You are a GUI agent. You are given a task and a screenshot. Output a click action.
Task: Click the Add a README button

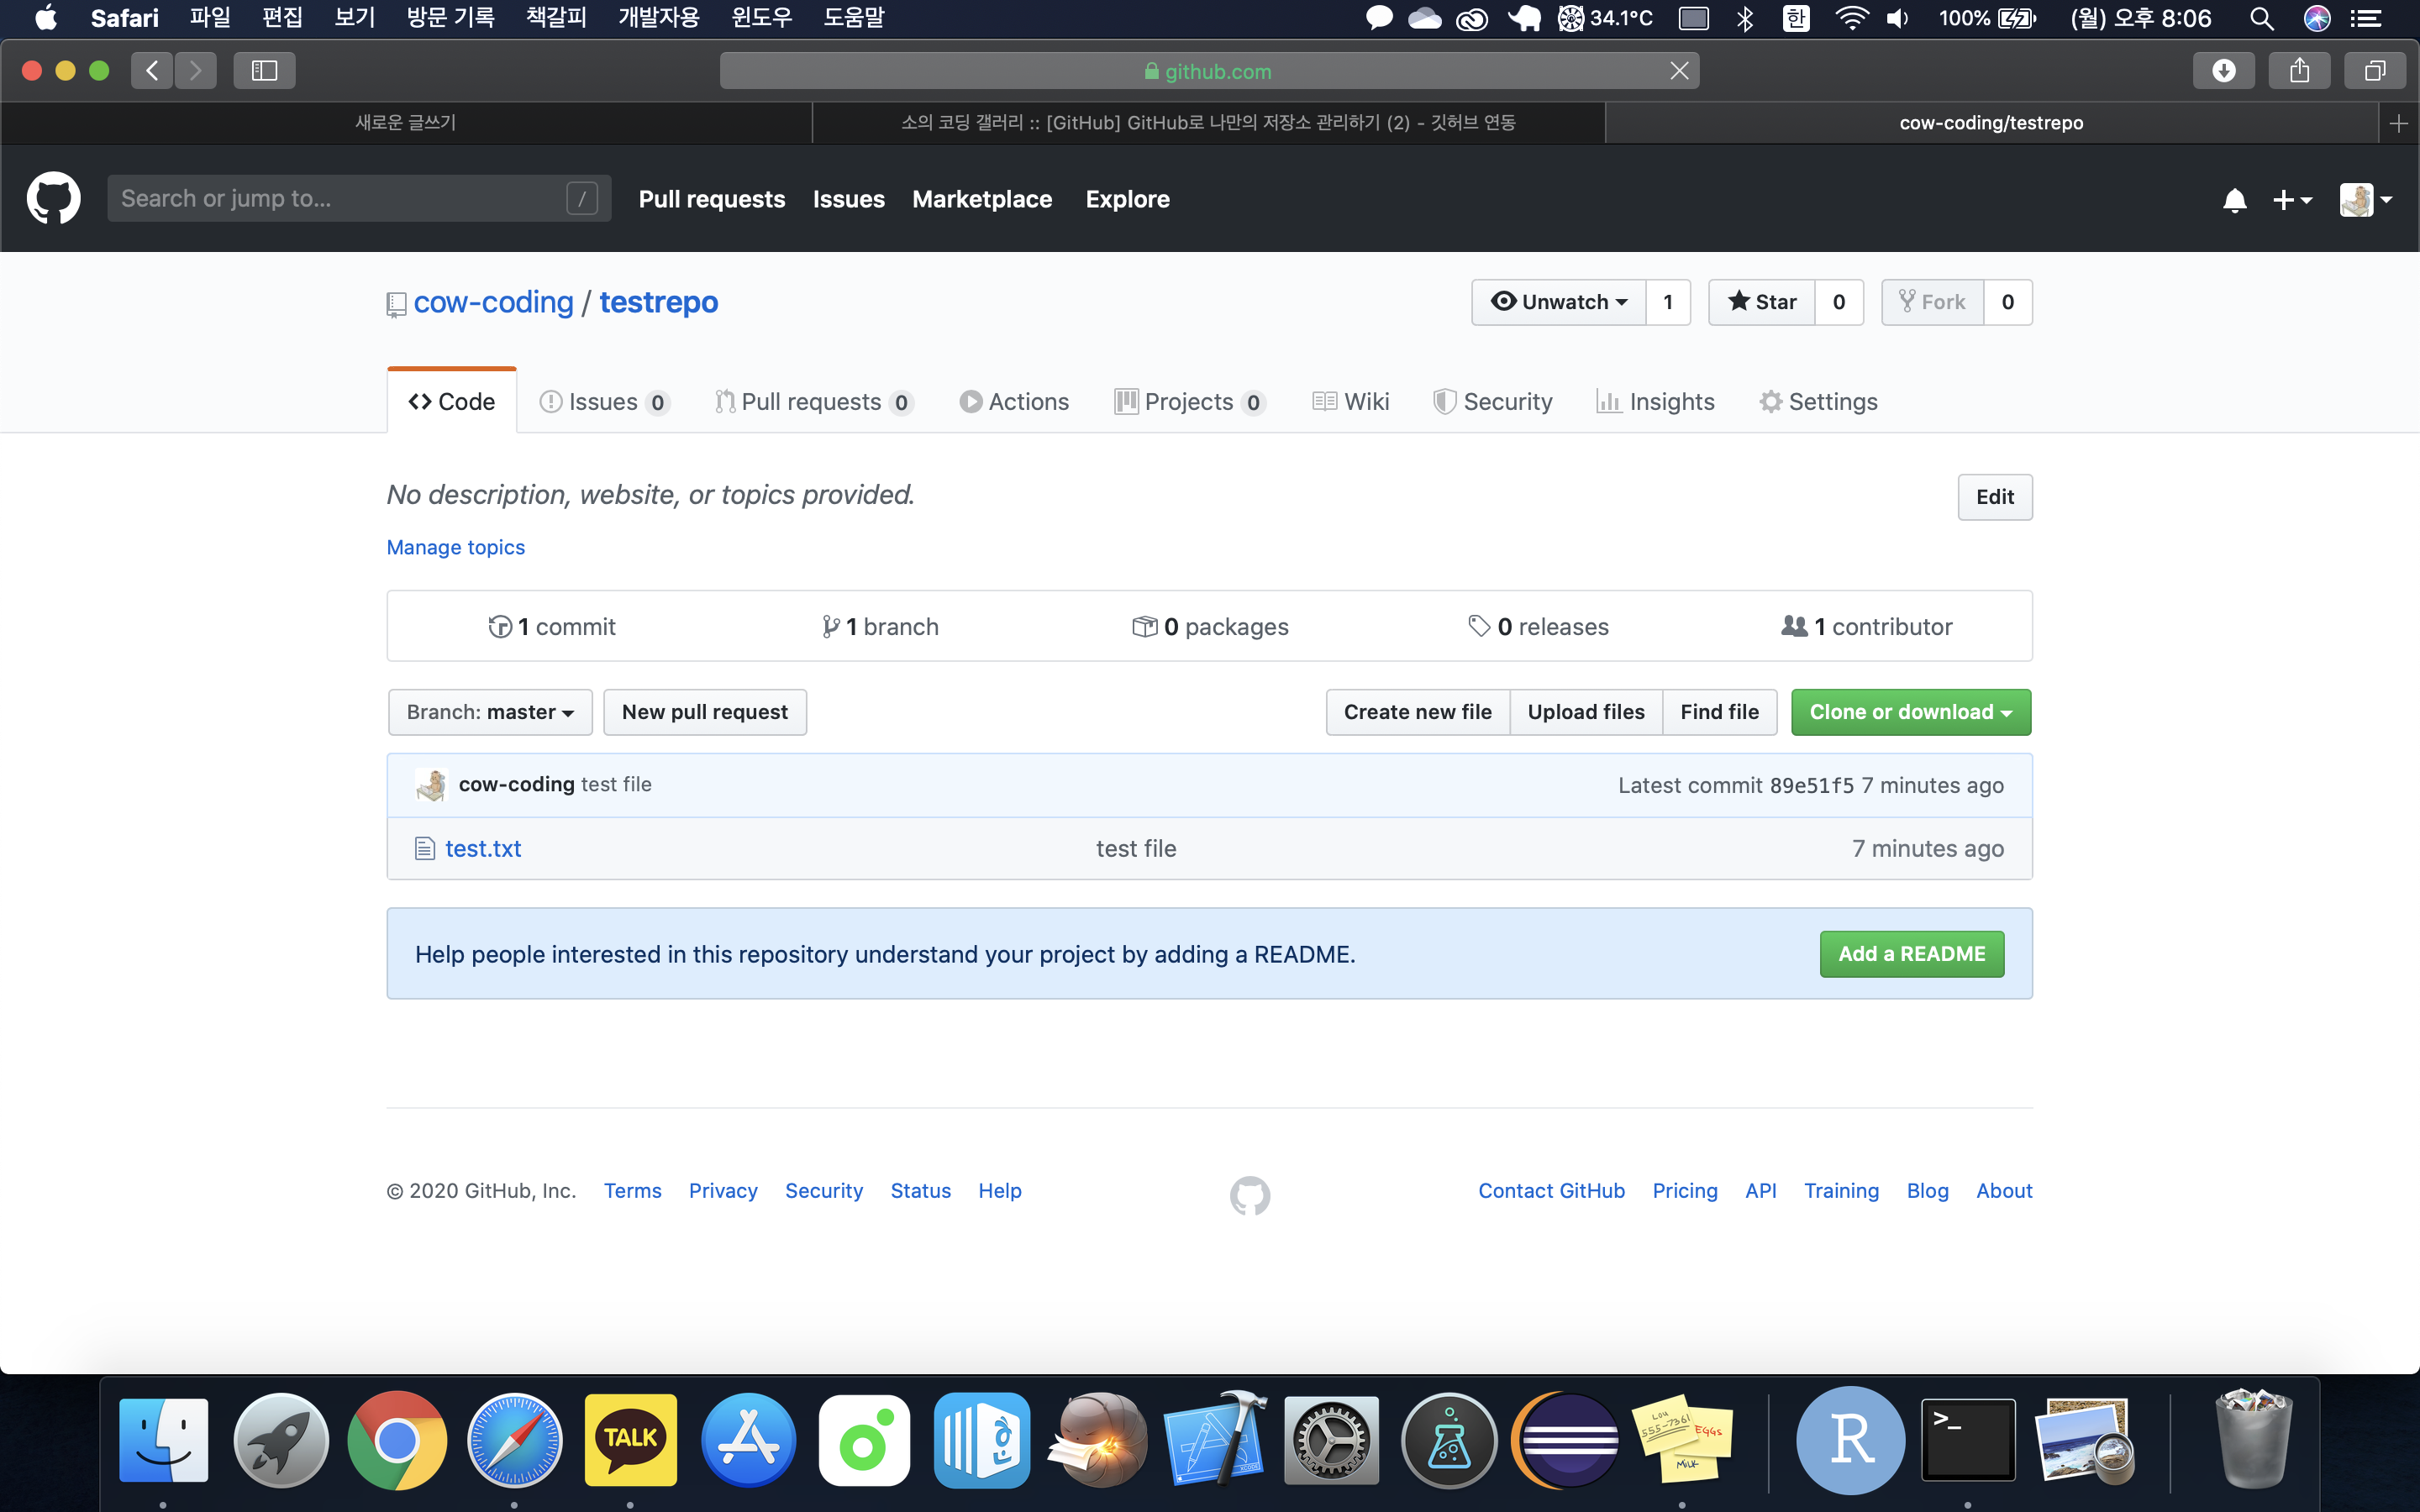coord(1911,954)
